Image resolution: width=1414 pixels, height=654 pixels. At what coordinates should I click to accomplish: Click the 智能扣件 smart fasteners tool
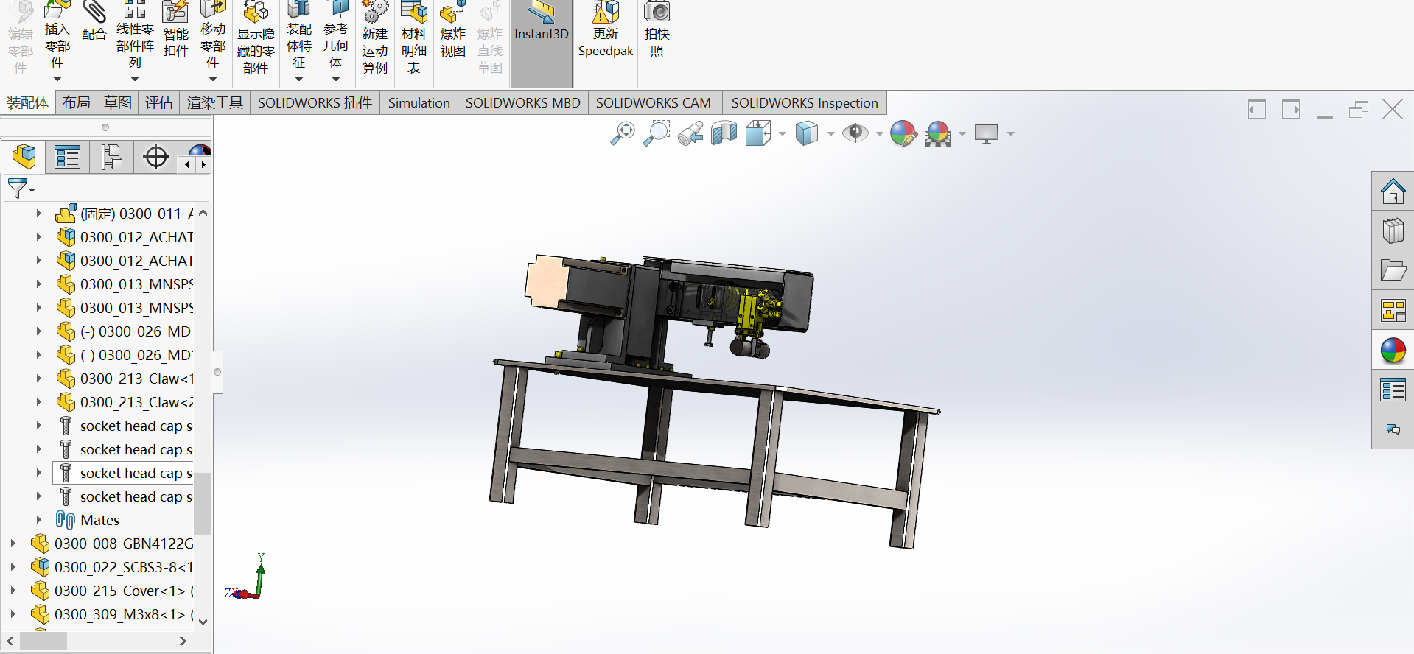[x=176, y=29]
